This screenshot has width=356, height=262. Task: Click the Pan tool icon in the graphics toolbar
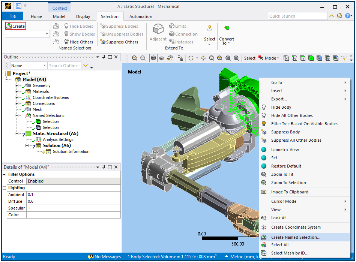click(x=203, y=58)
